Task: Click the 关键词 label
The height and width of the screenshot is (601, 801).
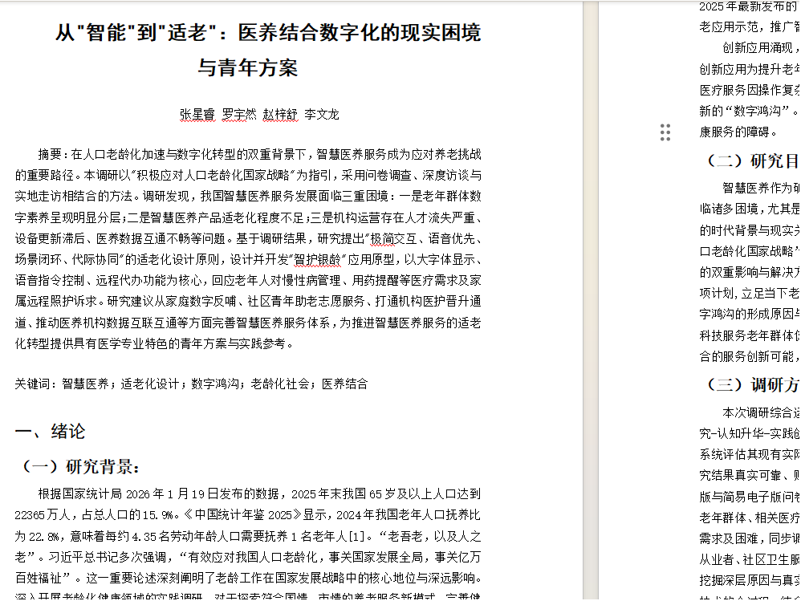Action: (x=31, y=384)
